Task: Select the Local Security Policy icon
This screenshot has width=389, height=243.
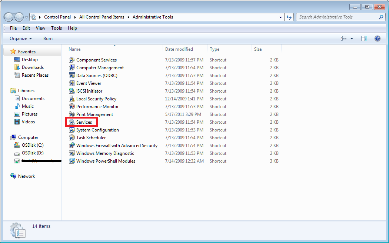Action: click(72, 99)
